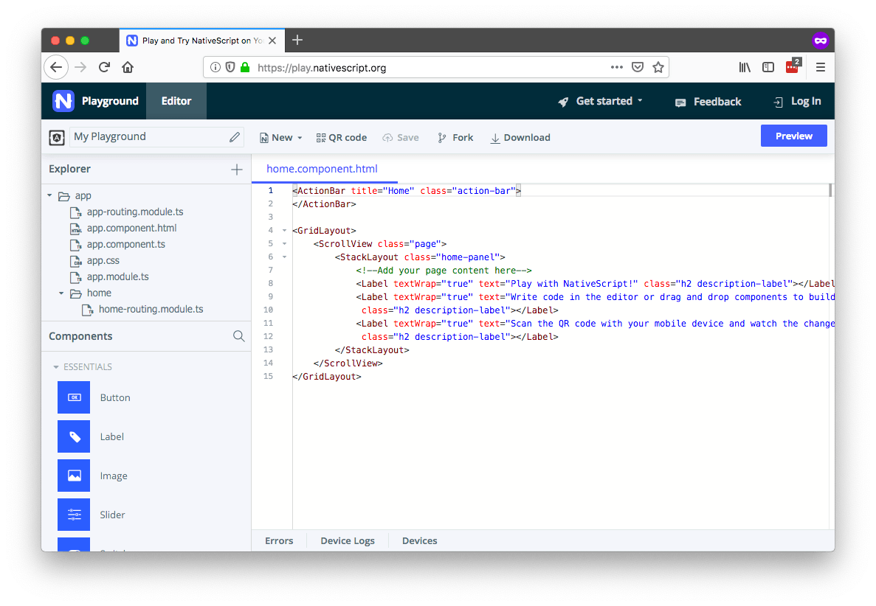
Task: Open the Errors tab
Action: [279, 541]
